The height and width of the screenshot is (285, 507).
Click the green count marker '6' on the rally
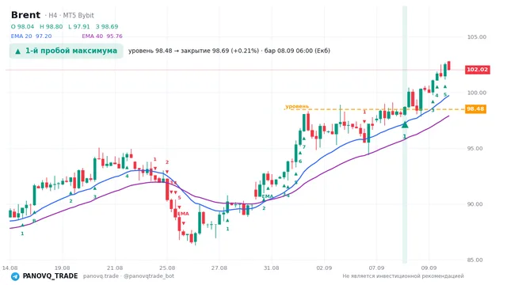tap(300, 161)
